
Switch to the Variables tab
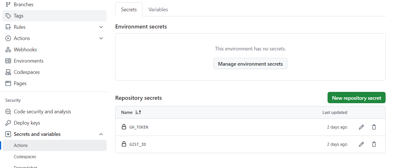coord(158,10)
